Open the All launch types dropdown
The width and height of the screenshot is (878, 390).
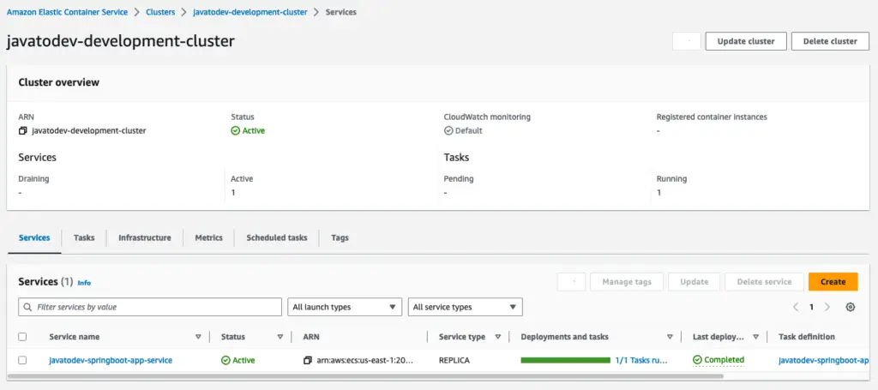pyautogui.click(x=345, y=307)
